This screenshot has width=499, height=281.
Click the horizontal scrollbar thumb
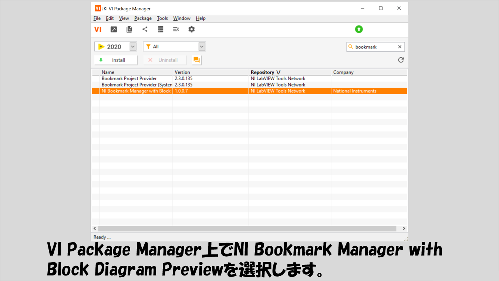click(x=247, y=228)
